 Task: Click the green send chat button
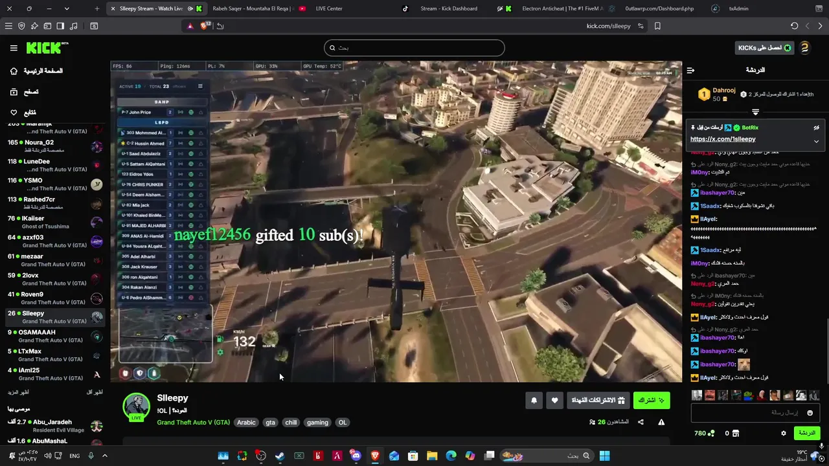(807, 433)
